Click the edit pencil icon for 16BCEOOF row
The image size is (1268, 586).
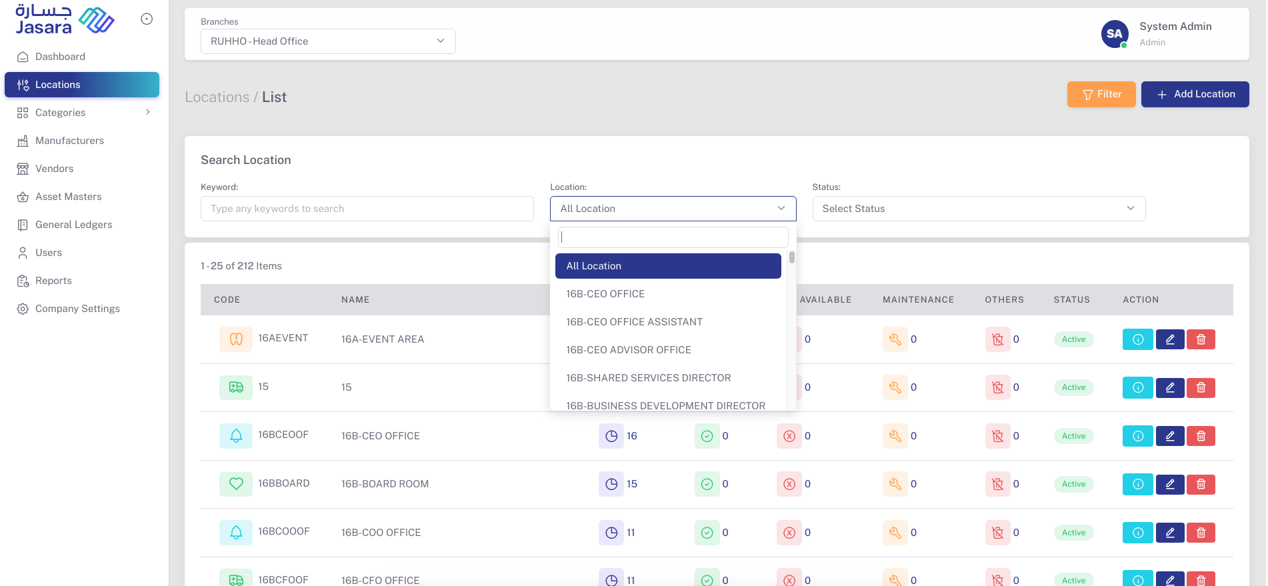coord(1169,436)
